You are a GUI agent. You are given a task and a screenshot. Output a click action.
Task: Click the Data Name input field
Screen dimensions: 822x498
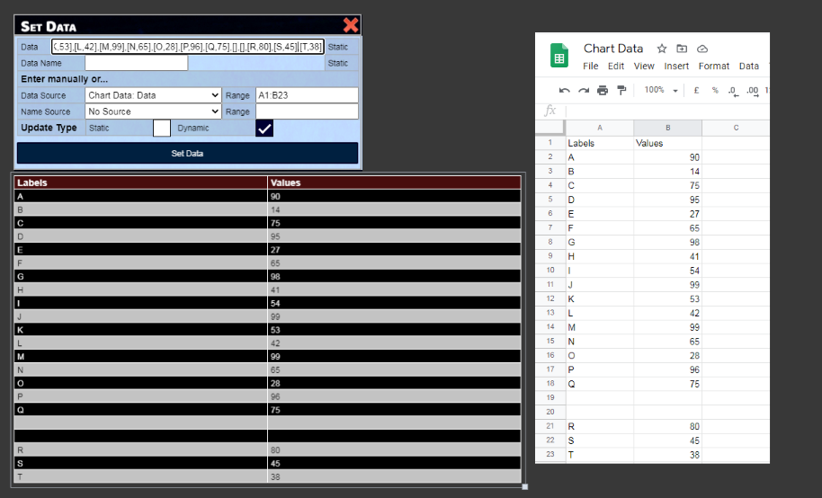click(137, 63)
